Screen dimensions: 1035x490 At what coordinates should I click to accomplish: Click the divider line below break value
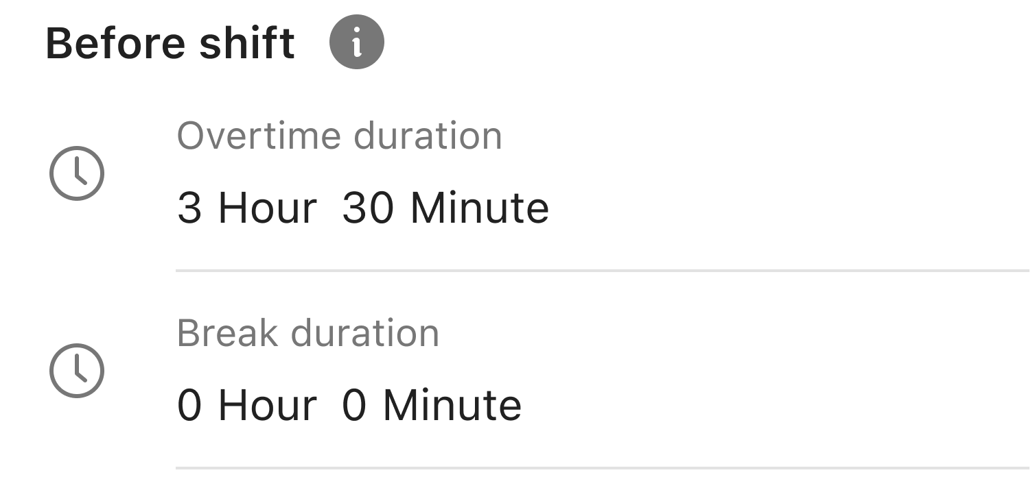[x=603, y=468]
